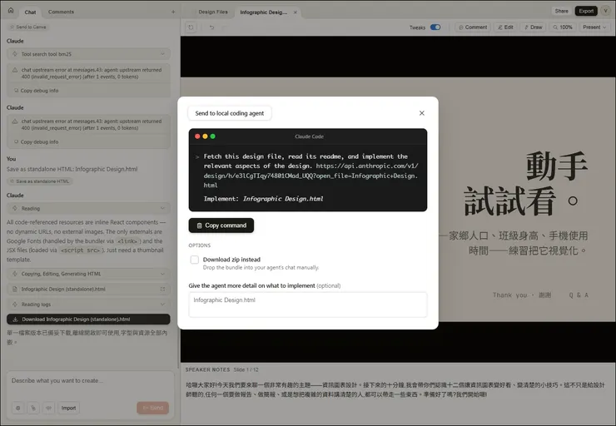This screenshot has width=616, height=426.
Task: Click the Edit toolbar button
Action: [x=505, y=27]
